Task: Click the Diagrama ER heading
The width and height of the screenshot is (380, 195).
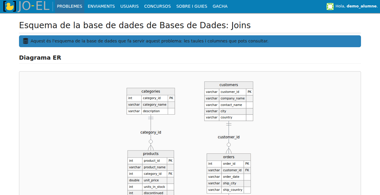Action: [x=40, y=58]
